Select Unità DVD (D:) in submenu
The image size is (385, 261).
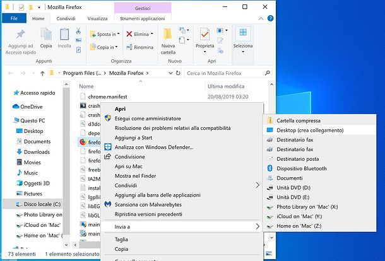click(x=319, y=187)
